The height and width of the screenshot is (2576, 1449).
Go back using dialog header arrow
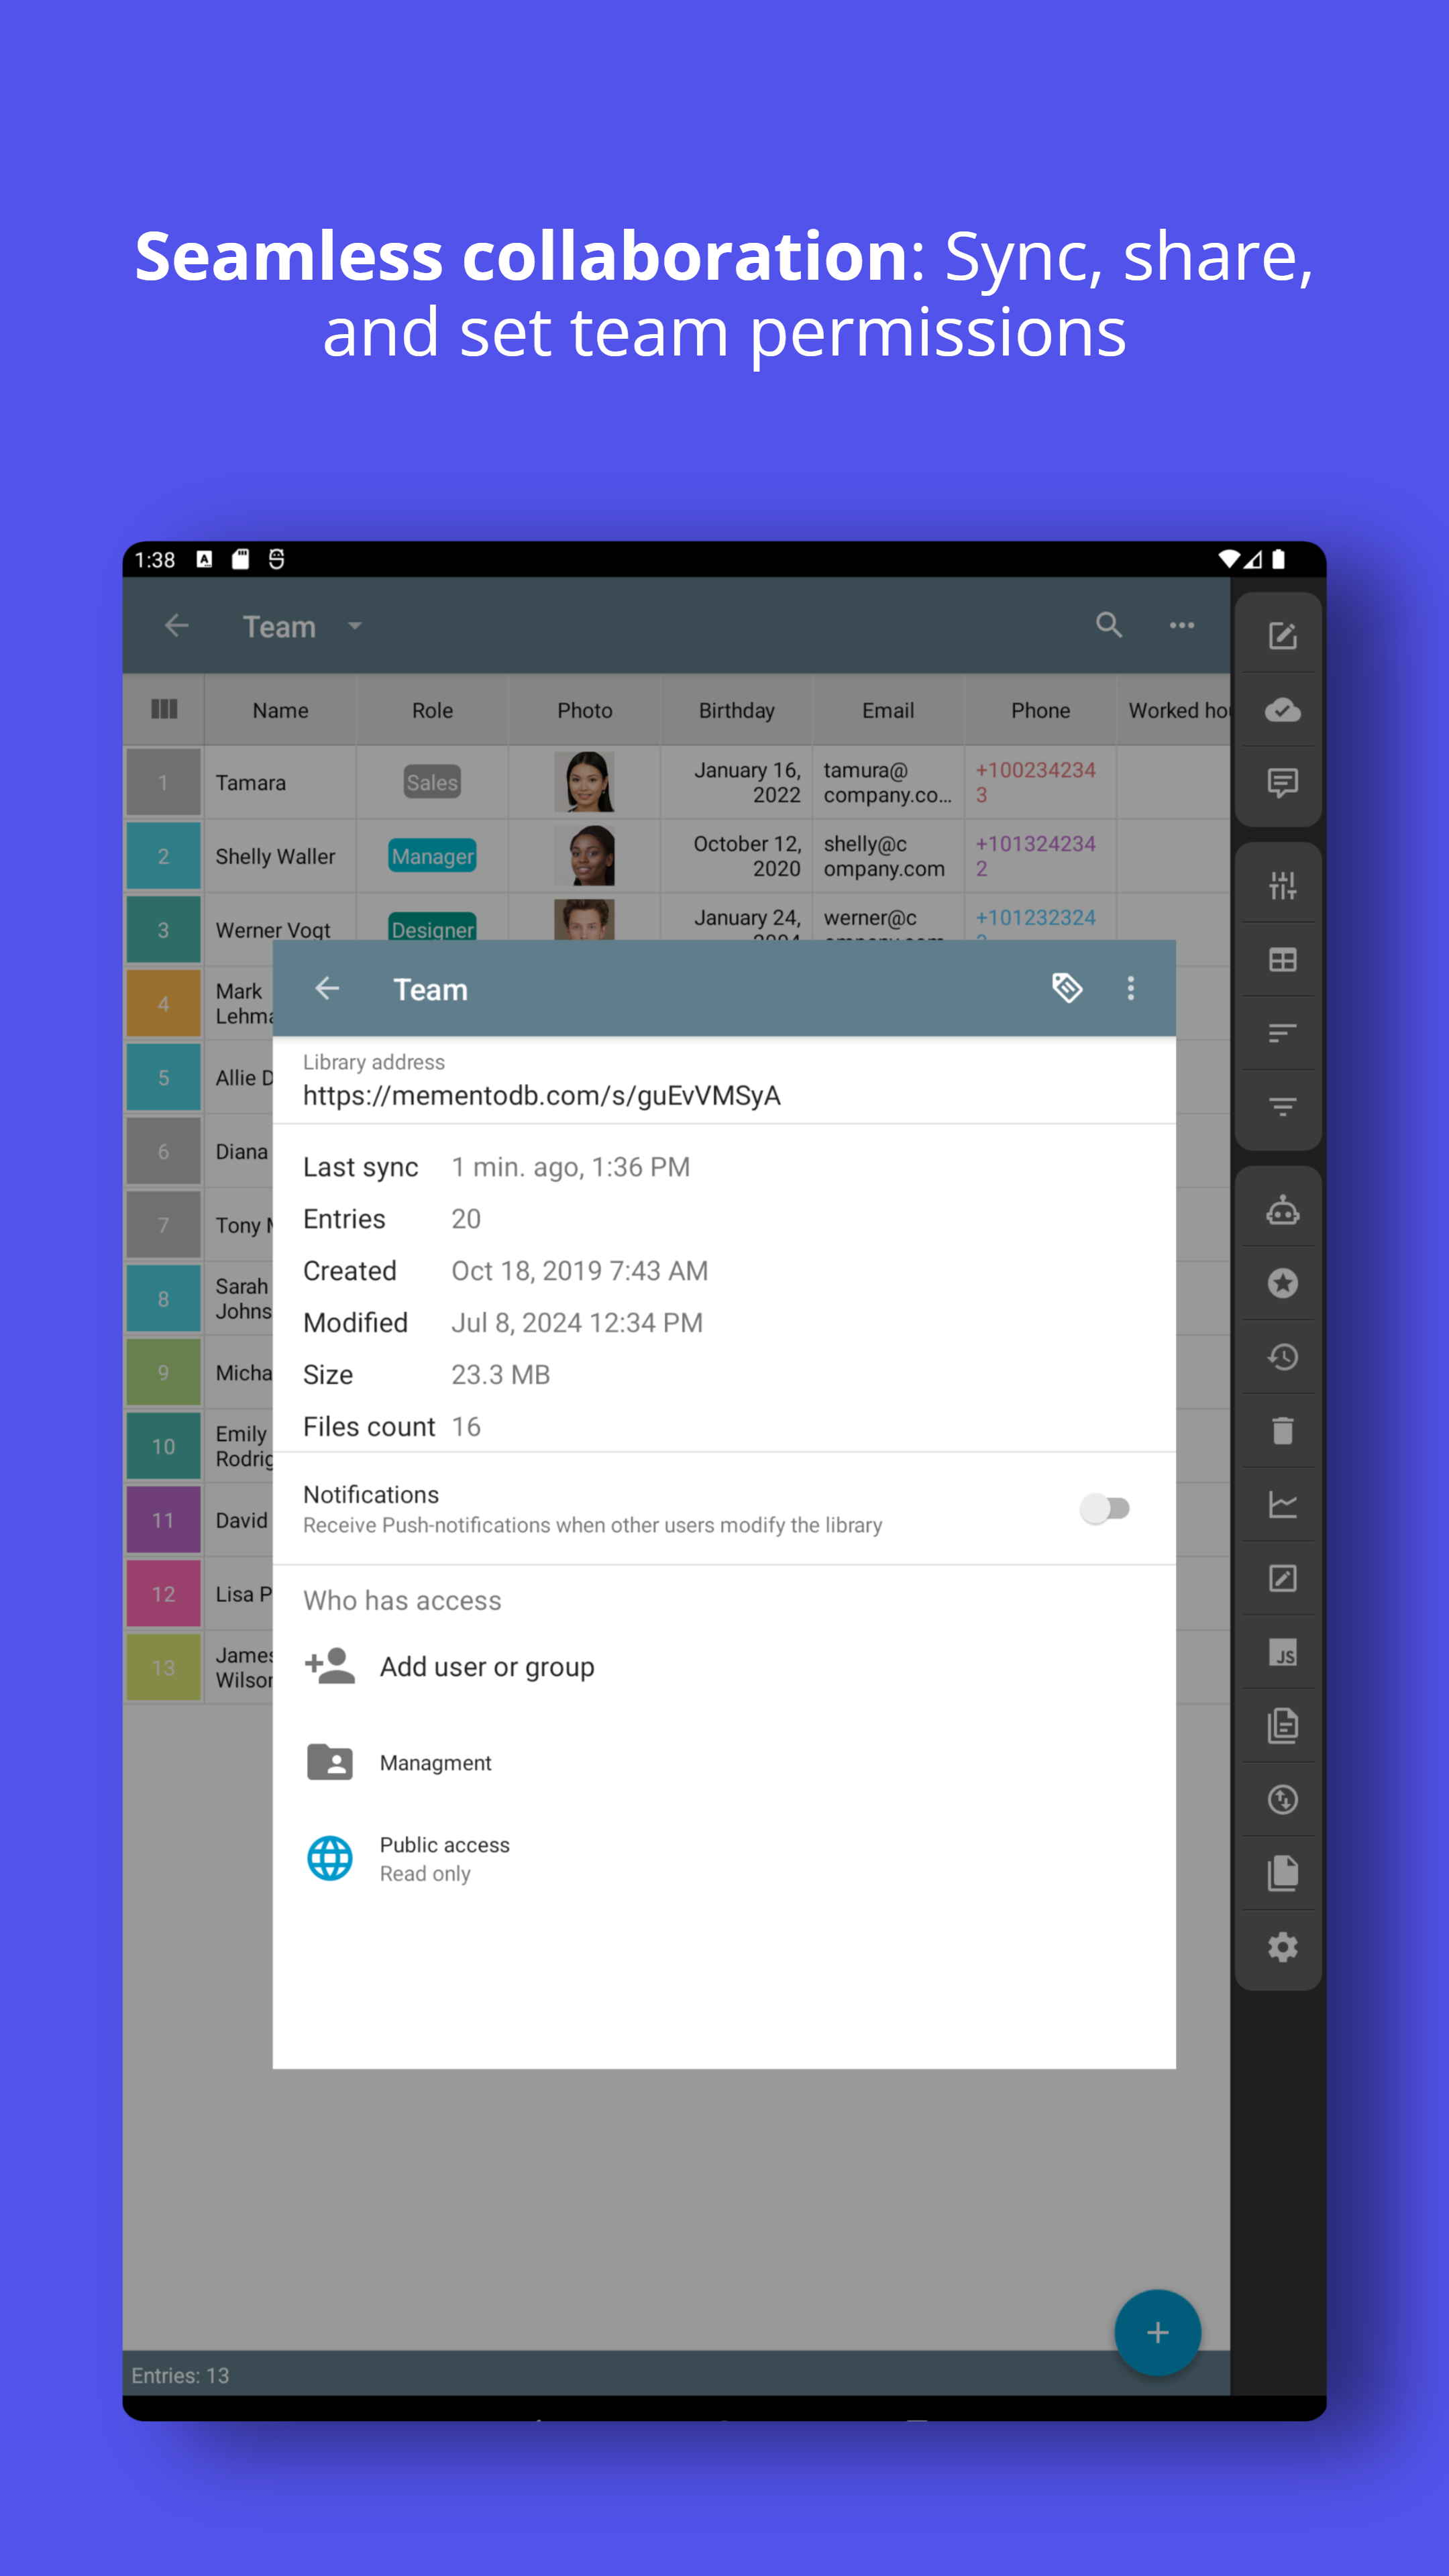click(x=327, y=988)
